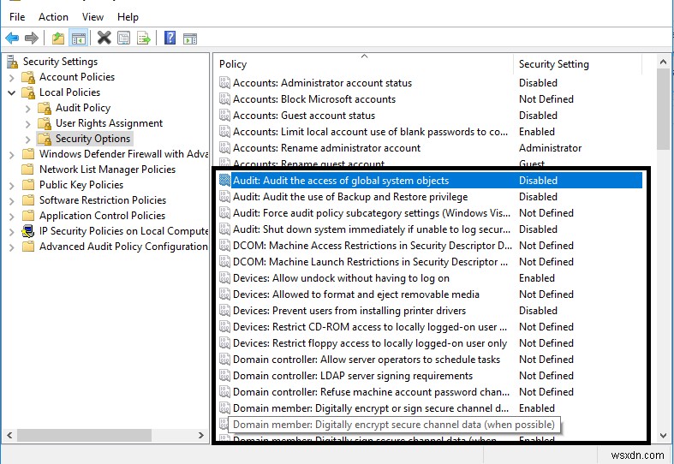This screenshot has height=464, width=674.
Task: Expand the Advanced Audit Policy Configuration node
Action: tap(12, 247)
